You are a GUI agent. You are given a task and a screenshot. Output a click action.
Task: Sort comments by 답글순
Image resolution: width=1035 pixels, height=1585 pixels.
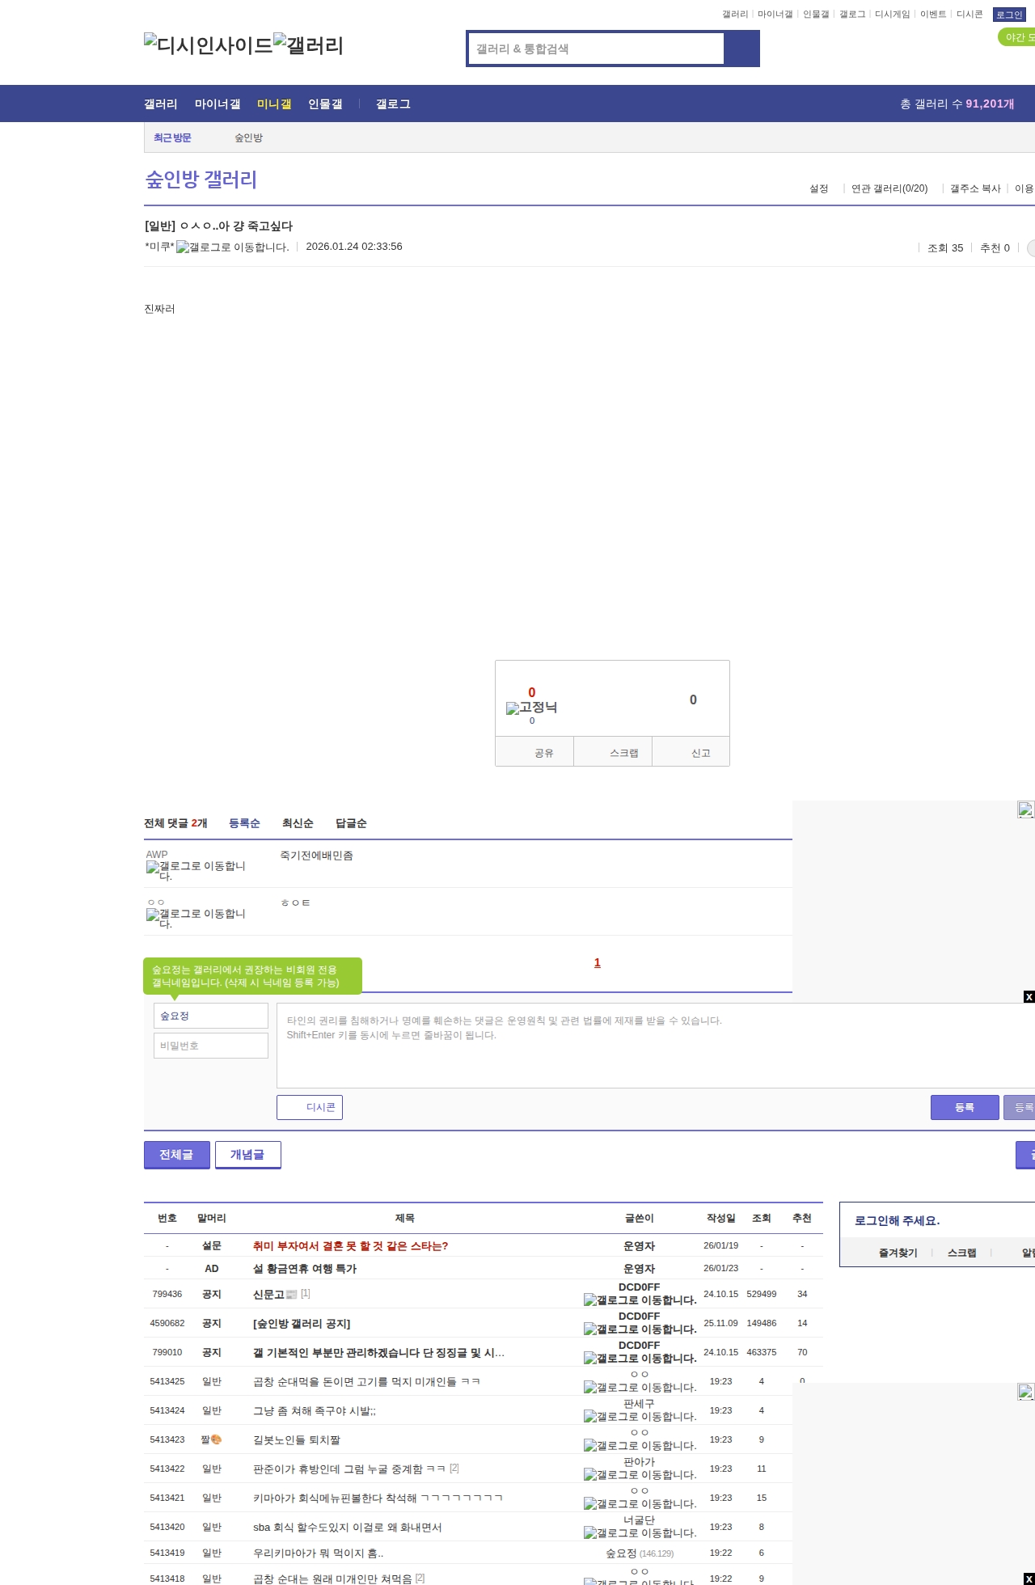351,823
